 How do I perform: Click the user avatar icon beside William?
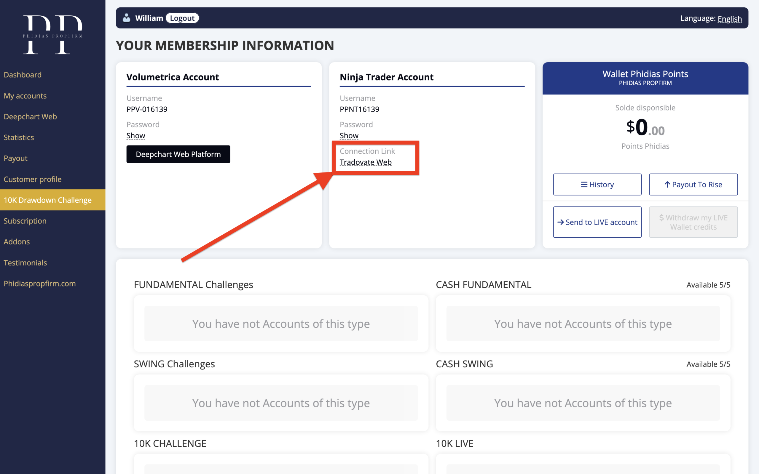126,18
